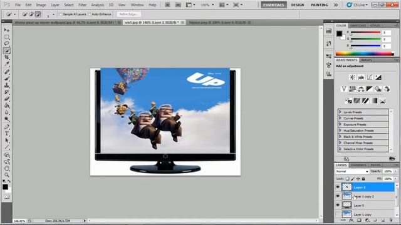Image resolution: width=401 pixels, height=225 pixels.
Task: Expand Hue/Saturation Presets
Action: coord(340,131)
